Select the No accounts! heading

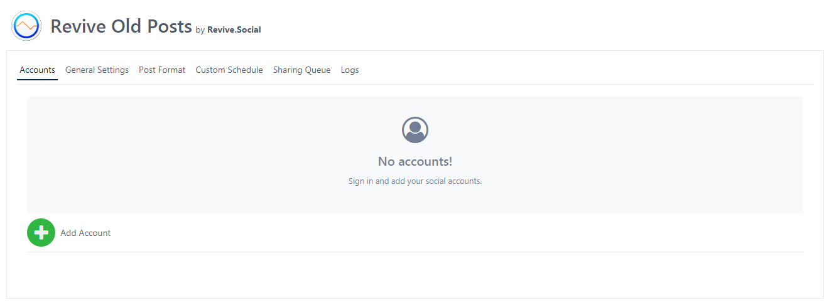pos(414,161)
